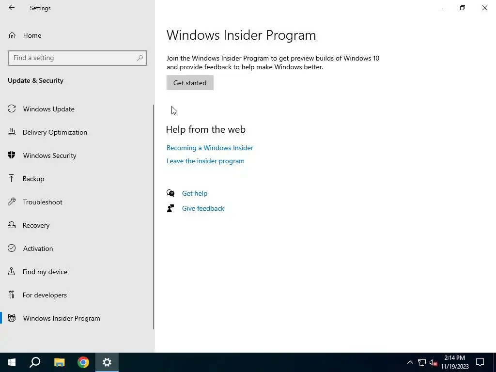Open the Action Center notifications icon
This screenshot has height=372, width=496.
coord(480,362)
